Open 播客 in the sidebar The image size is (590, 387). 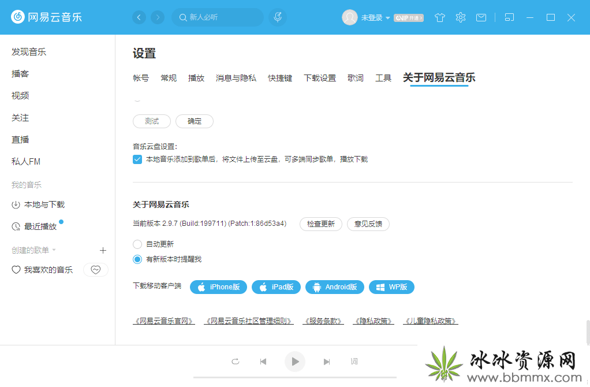pyautogui.click(x=20, y=74)
